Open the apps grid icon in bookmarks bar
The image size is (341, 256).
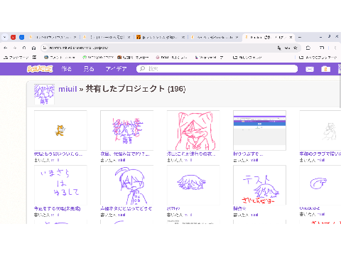[x=34, y=58]
